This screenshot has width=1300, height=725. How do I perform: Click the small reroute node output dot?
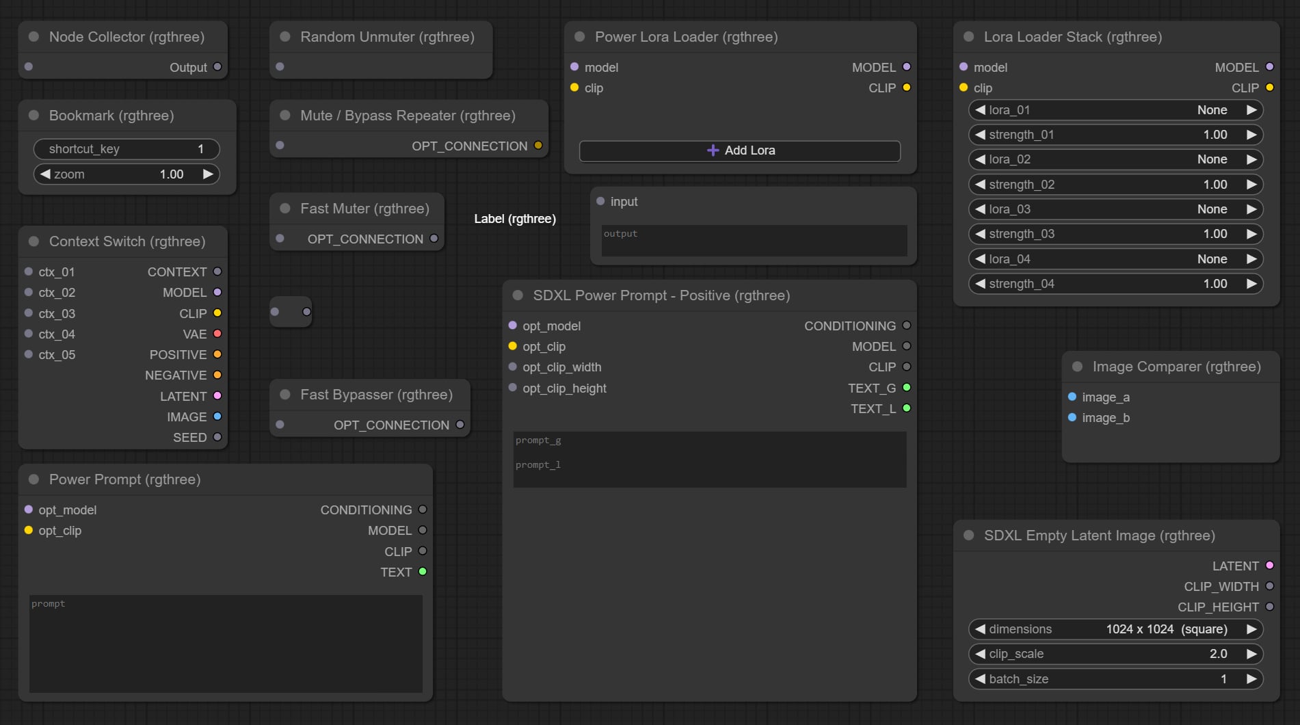point(307,312)
